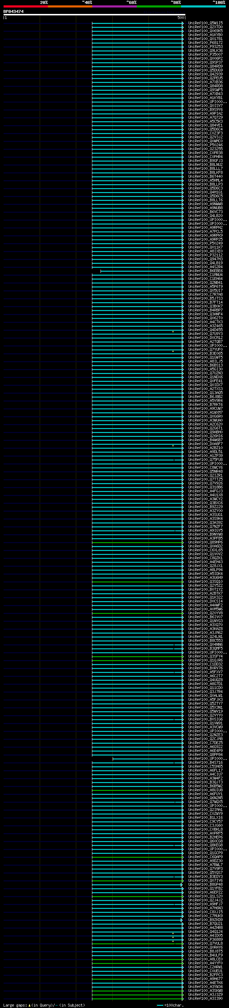Select label UniRef100_Q0FE41
This screenshot has width=229, height=1008.
click(205, 381)
